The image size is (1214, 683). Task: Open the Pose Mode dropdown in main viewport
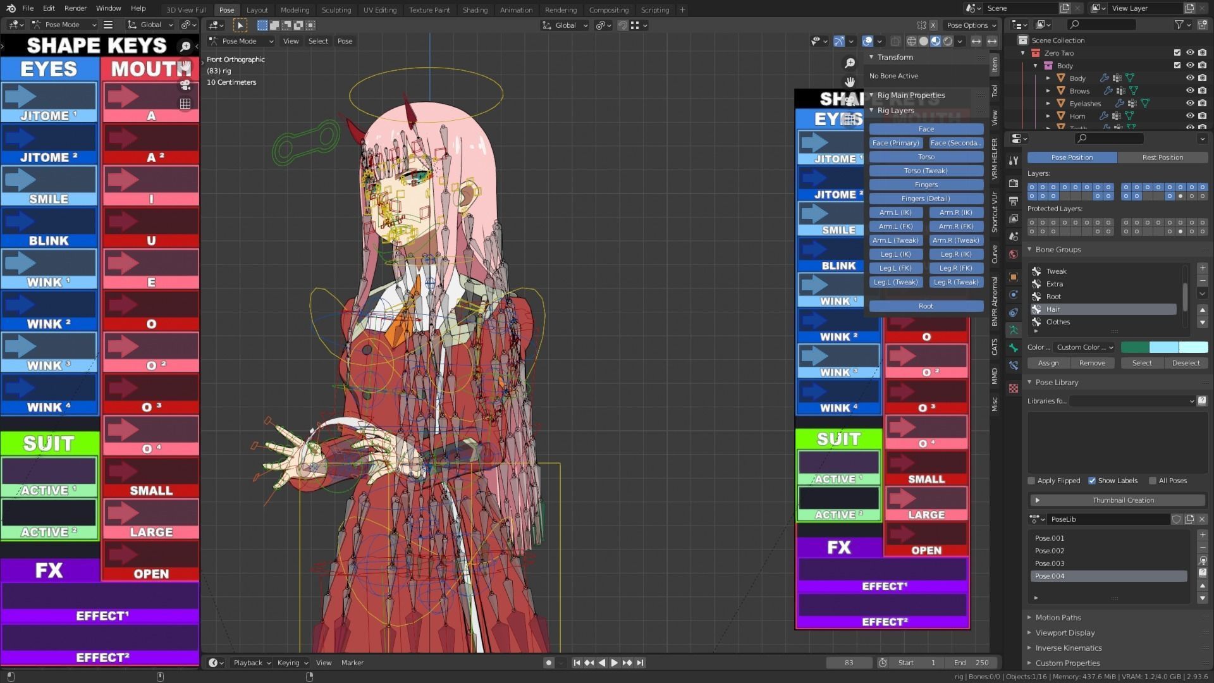click(242, 41)
